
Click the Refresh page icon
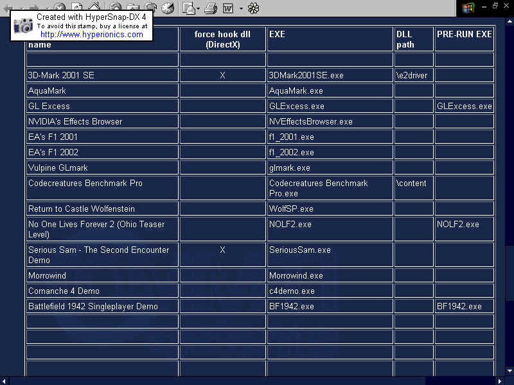click(76, 7)
